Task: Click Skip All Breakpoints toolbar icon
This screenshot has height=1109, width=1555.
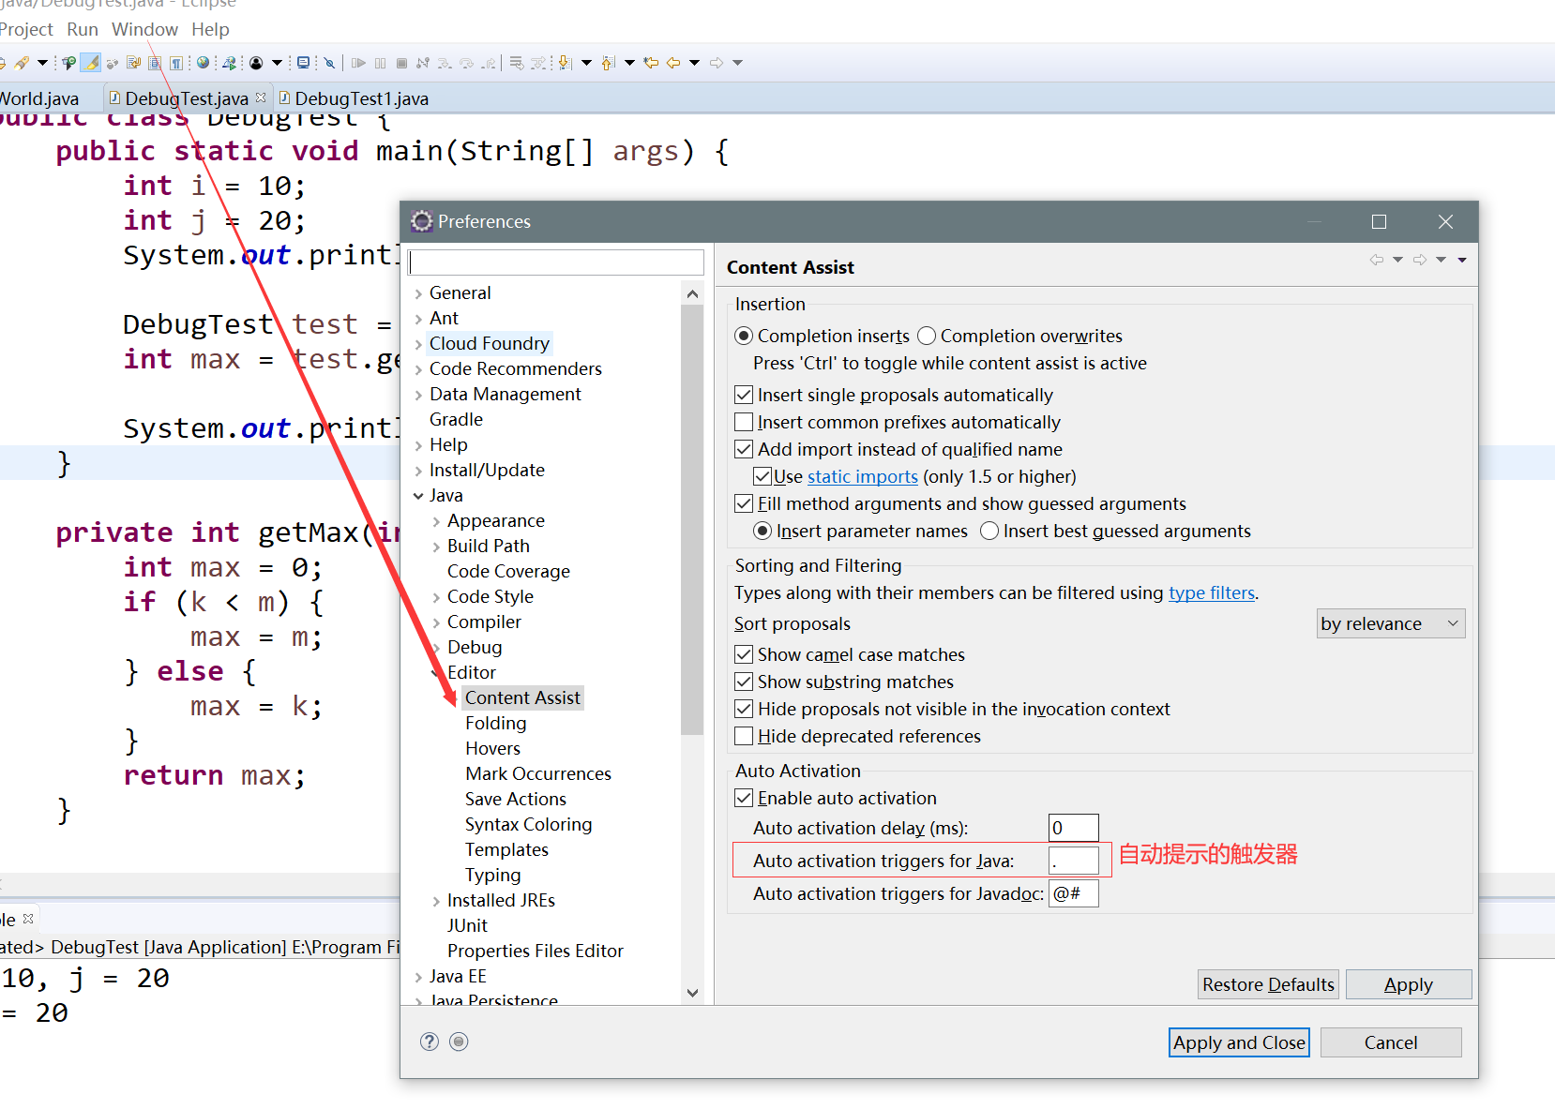Action: coord(329,63)
